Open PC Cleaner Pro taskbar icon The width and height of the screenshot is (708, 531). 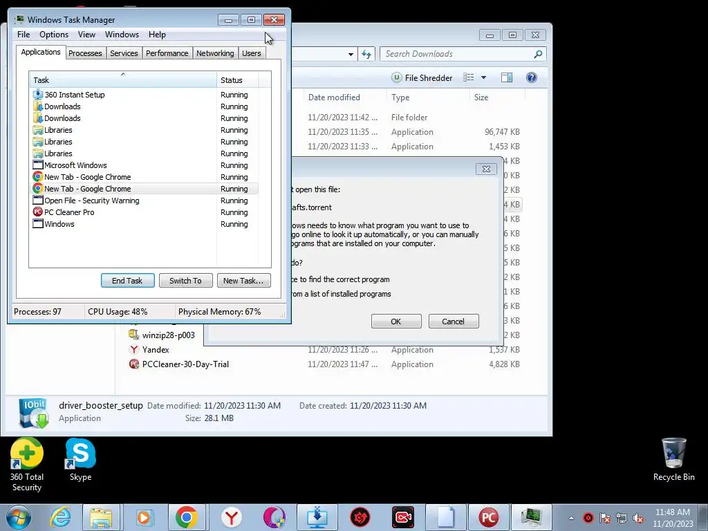pos(488,517)
